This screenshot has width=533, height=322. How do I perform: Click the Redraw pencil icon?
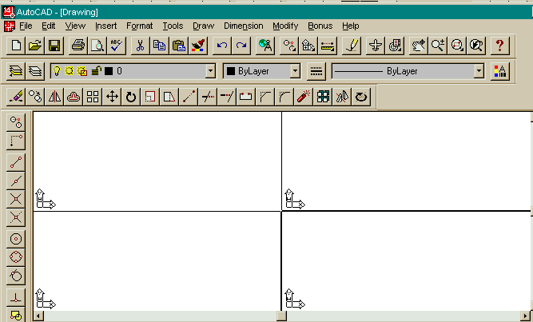click(x=352, y=46)
